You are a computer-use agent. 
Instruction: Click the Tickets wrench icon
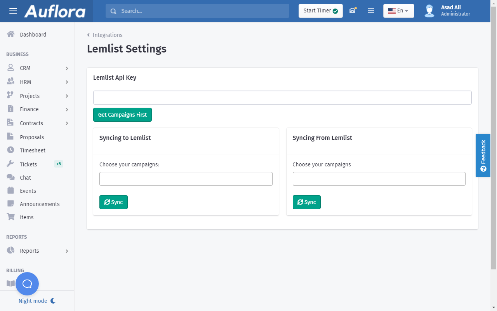11,164
